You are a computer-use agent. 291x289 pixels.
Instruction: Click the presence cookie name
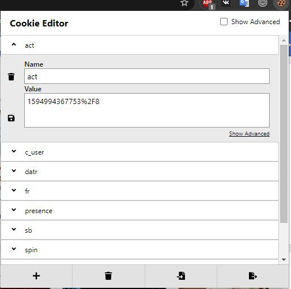coord(39,211)
